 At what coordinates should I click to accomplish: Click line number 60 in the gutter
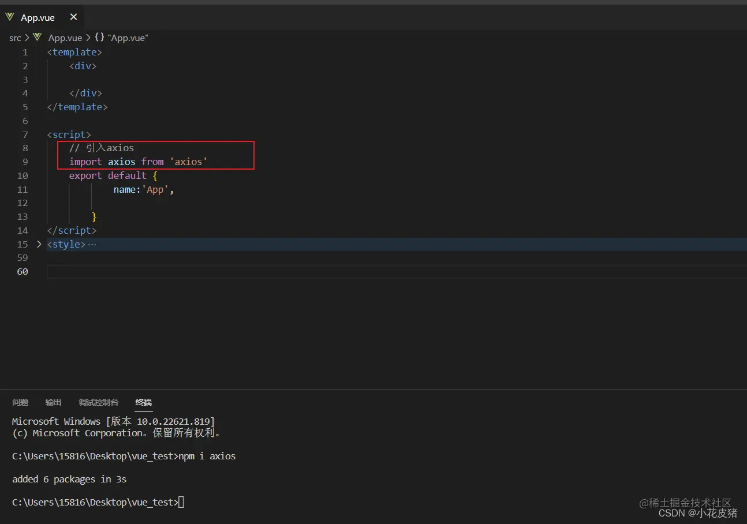[23, 271]
